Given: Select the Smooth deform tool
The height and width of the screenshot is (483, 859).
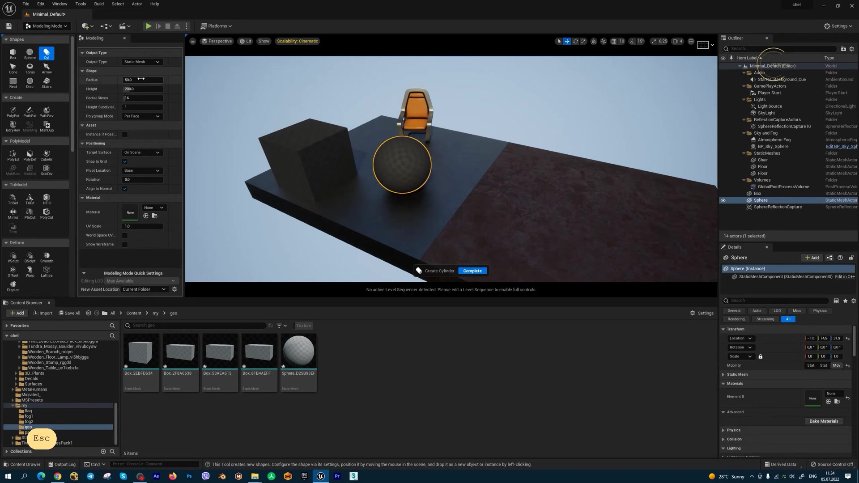Looking at the screenshot, I should (x=47, y=257).
